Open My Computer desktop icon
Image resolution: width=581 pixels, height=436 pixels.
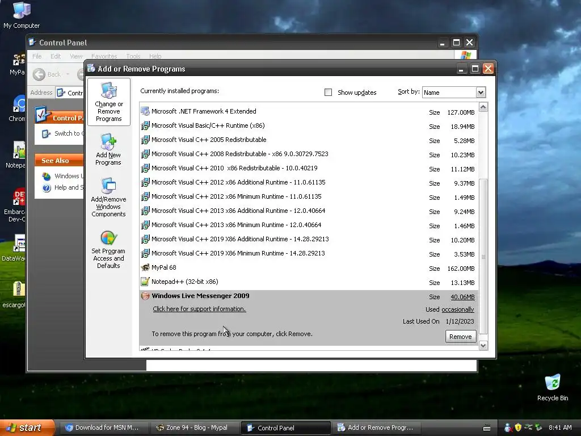pyautogui.click(x=22, y=15)
